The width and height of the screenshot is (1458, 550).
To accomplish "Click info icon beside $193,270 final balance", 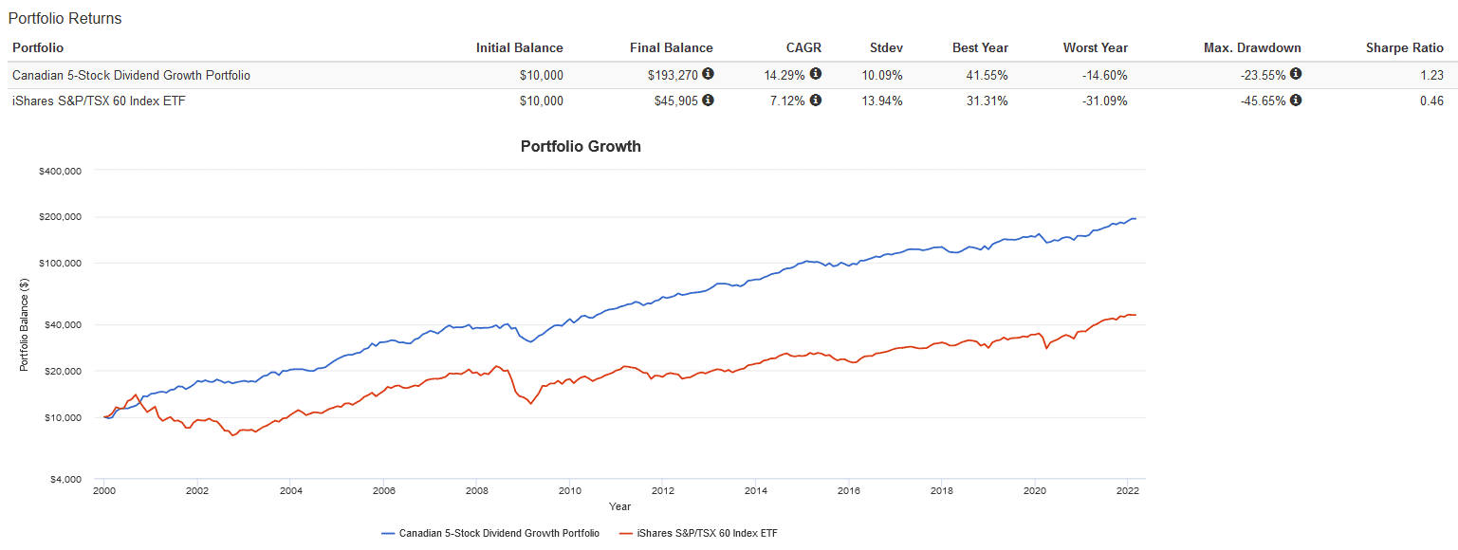I will coord(708,74).
